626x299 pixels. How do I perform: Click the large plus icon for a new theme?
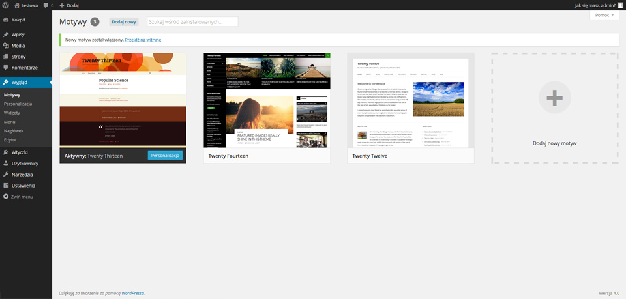click(x=554, y=98)
